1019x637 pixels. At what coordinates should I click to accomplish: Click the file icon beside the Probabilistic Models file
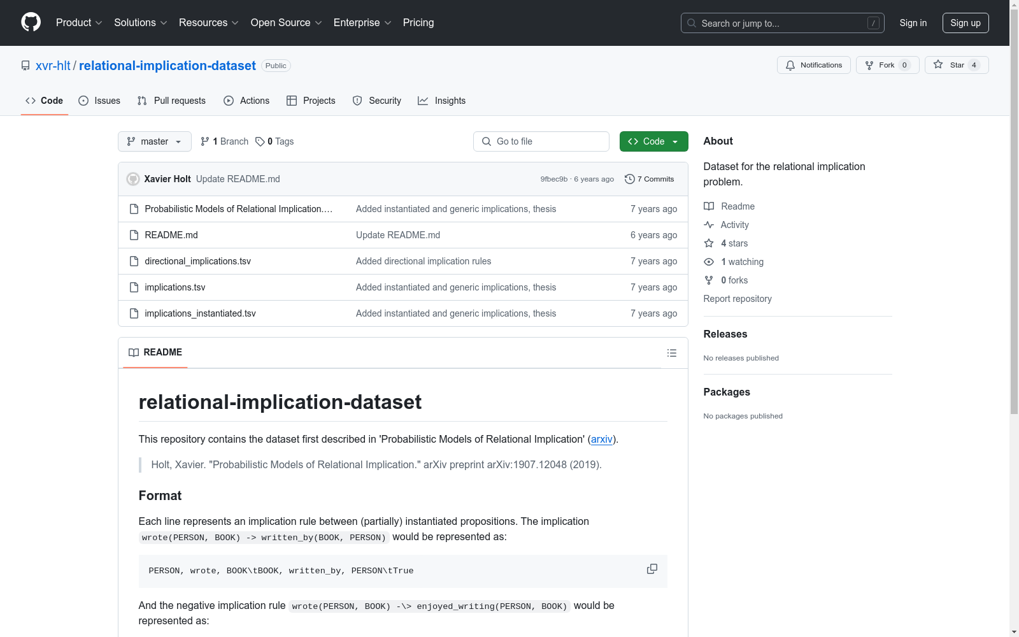coord(134,209)
